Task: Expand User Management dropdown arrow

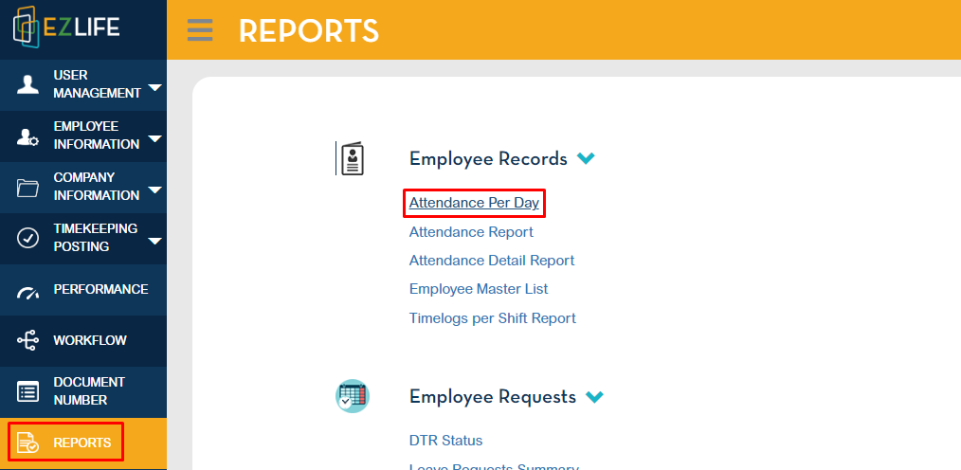Action: point(155,87)
